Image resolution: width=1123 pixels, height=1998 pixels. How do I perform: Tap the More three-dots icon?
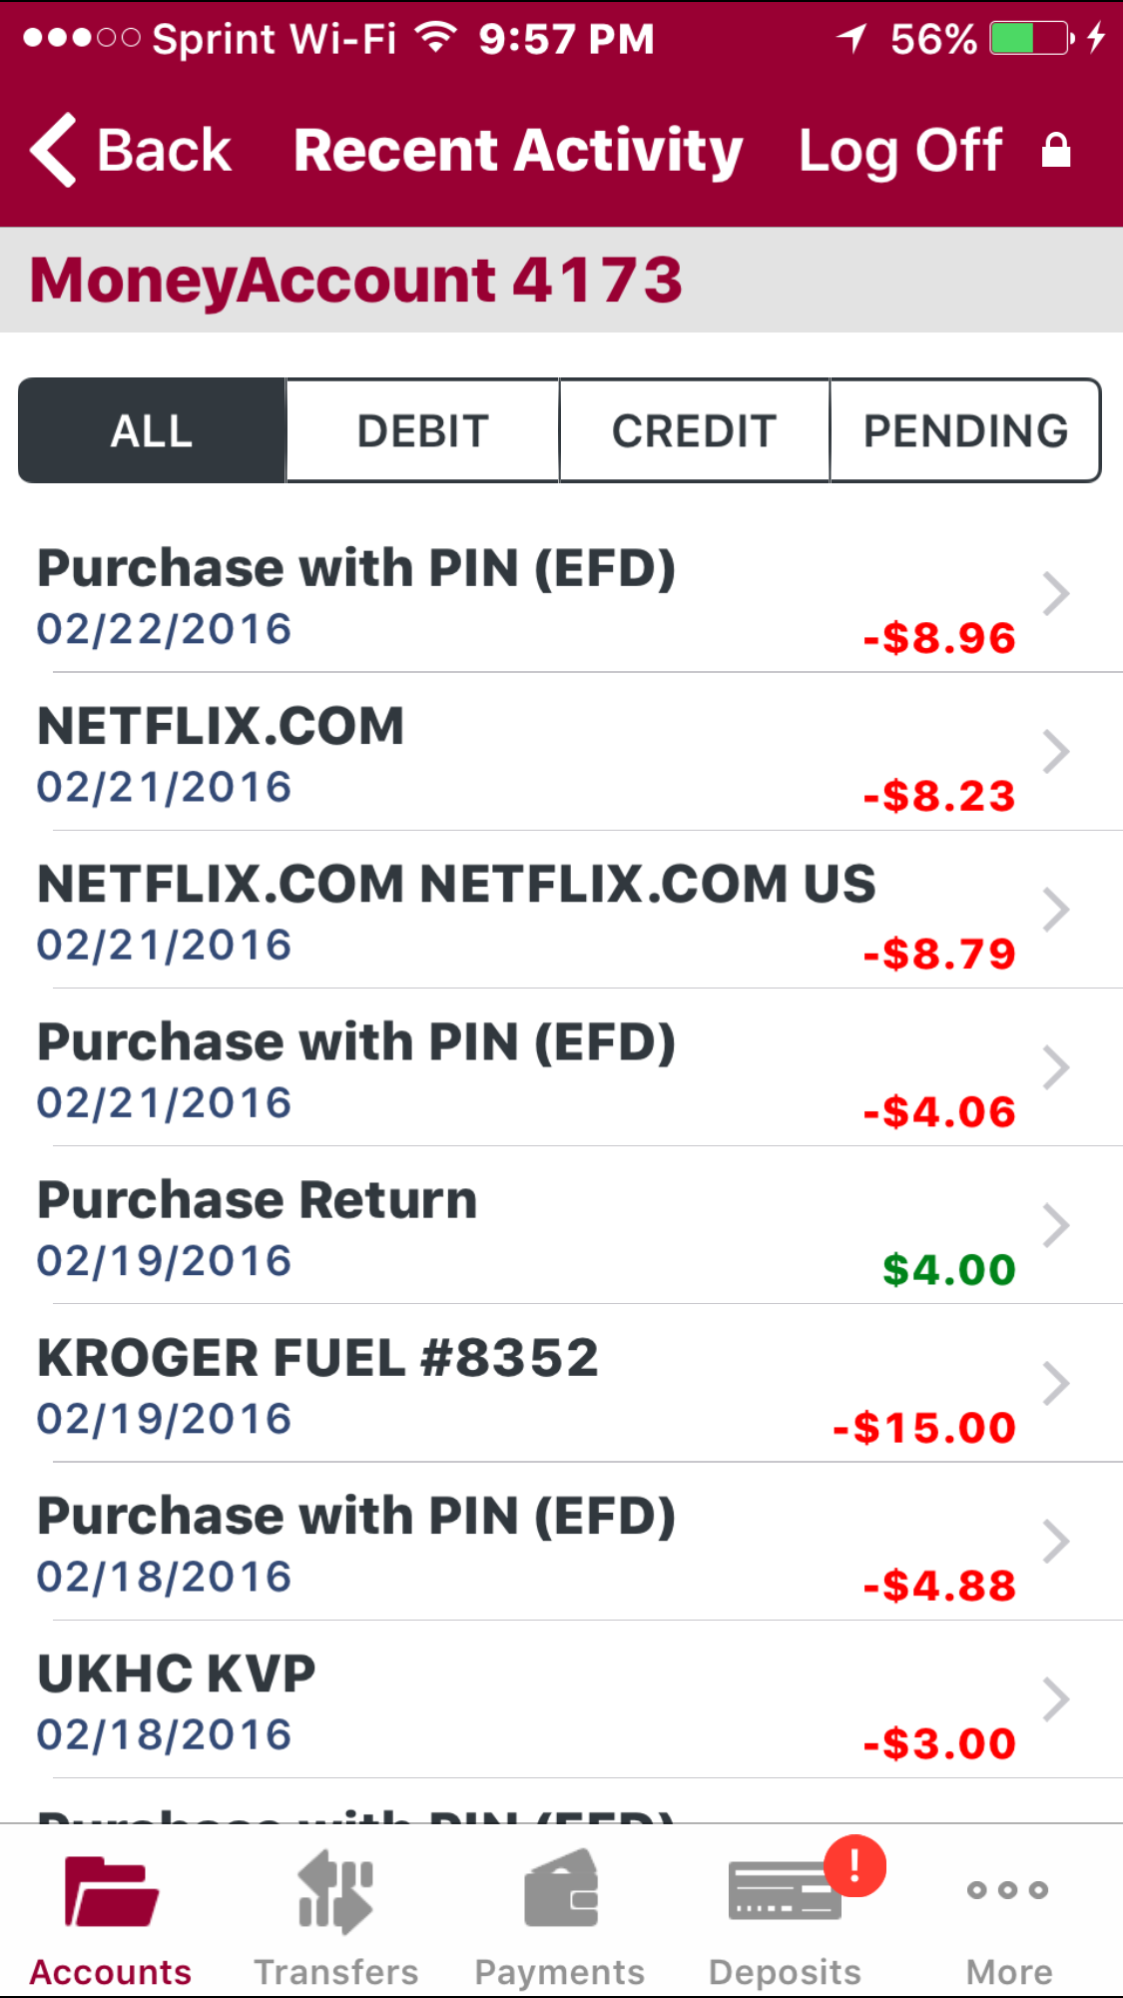point(1008,1890)
